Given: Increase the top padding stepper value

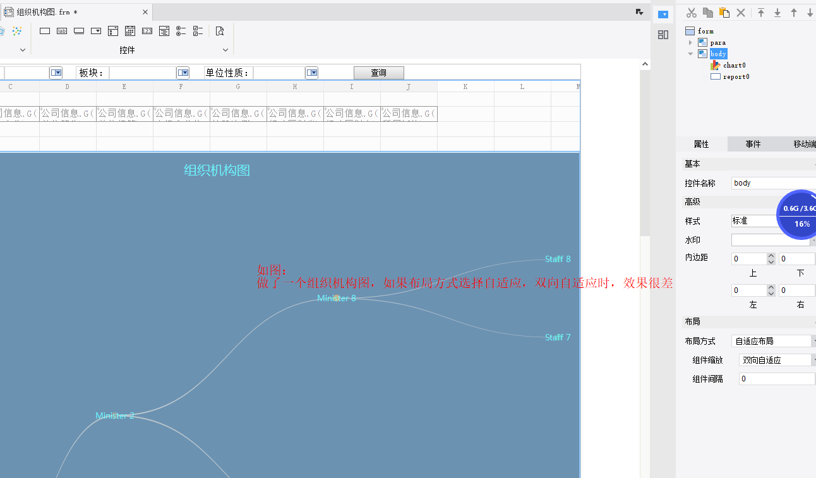Looking at the screenshot, I should coord(771,256).
